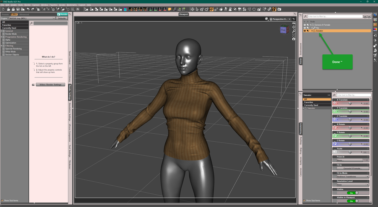Open the Smart Content side tab
This screenshot has width=378, height=207.
[70, 58]
